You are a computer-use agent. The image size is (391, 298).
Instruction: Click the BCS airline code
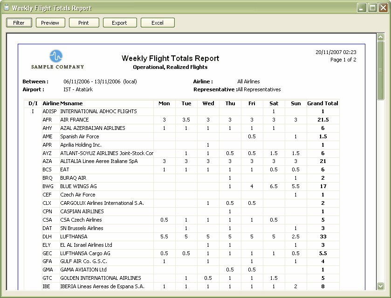coord(47,169)
